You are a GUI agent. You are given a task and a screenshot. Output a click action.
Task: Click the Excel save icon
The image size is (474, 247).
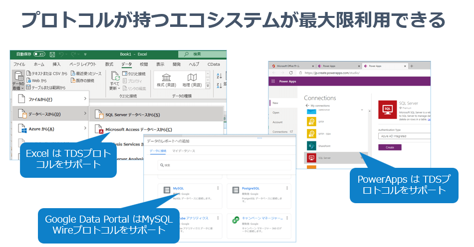coord(52,54)
